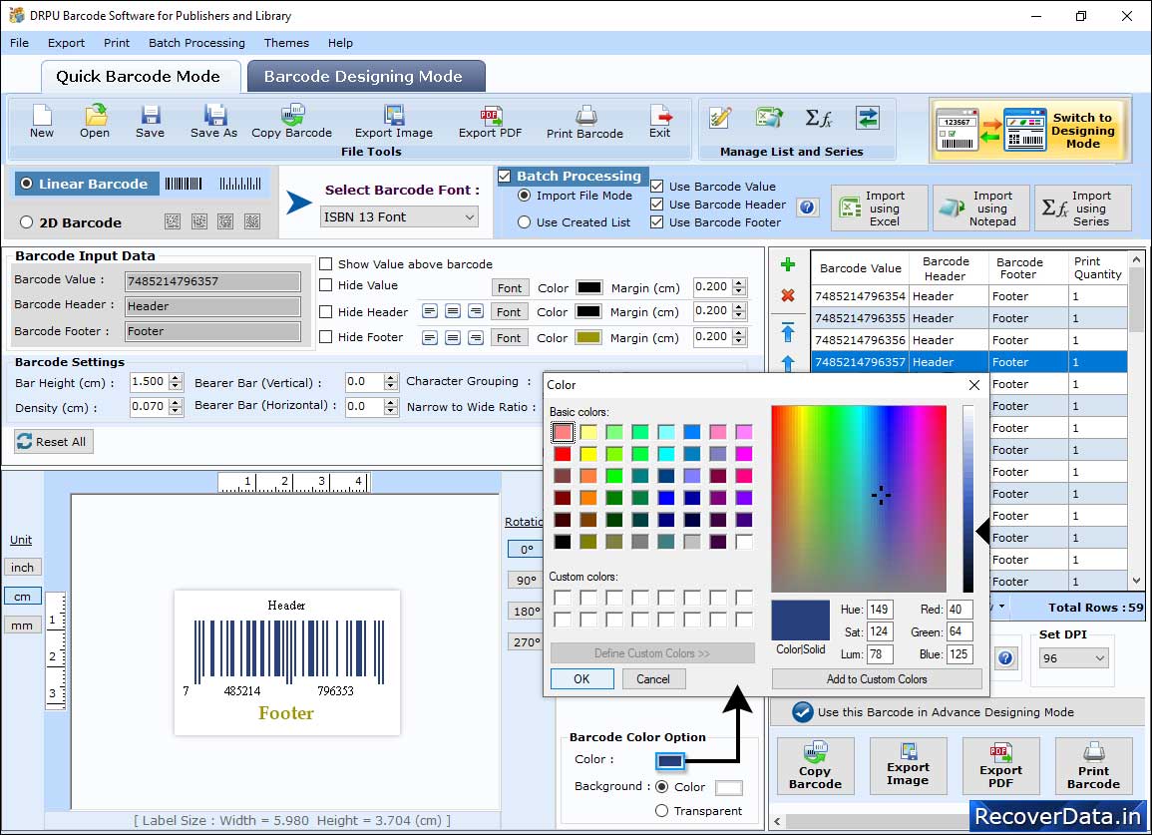Screen dimensions: 1152x835
Task: Move row to top arrow icon
Action: click(788, 332)
